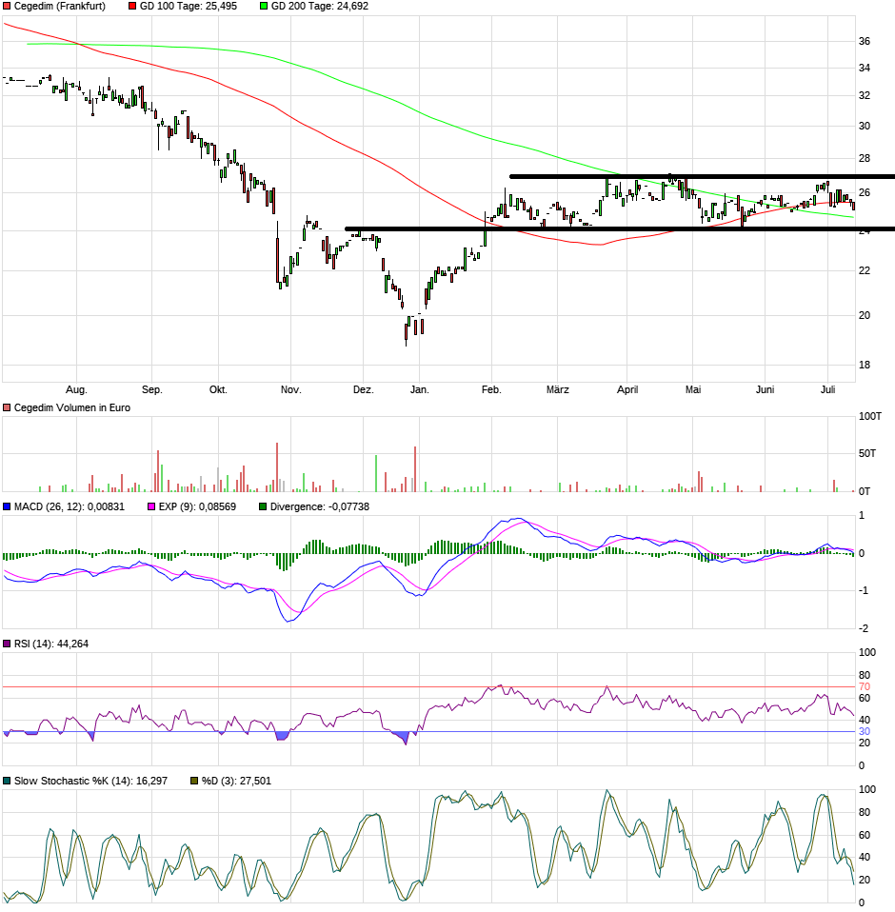Image resolution: width=895 pixels, height=912 pixels.
Task: Click the volume axis label 0T
Action: click(x=865, y=491)
